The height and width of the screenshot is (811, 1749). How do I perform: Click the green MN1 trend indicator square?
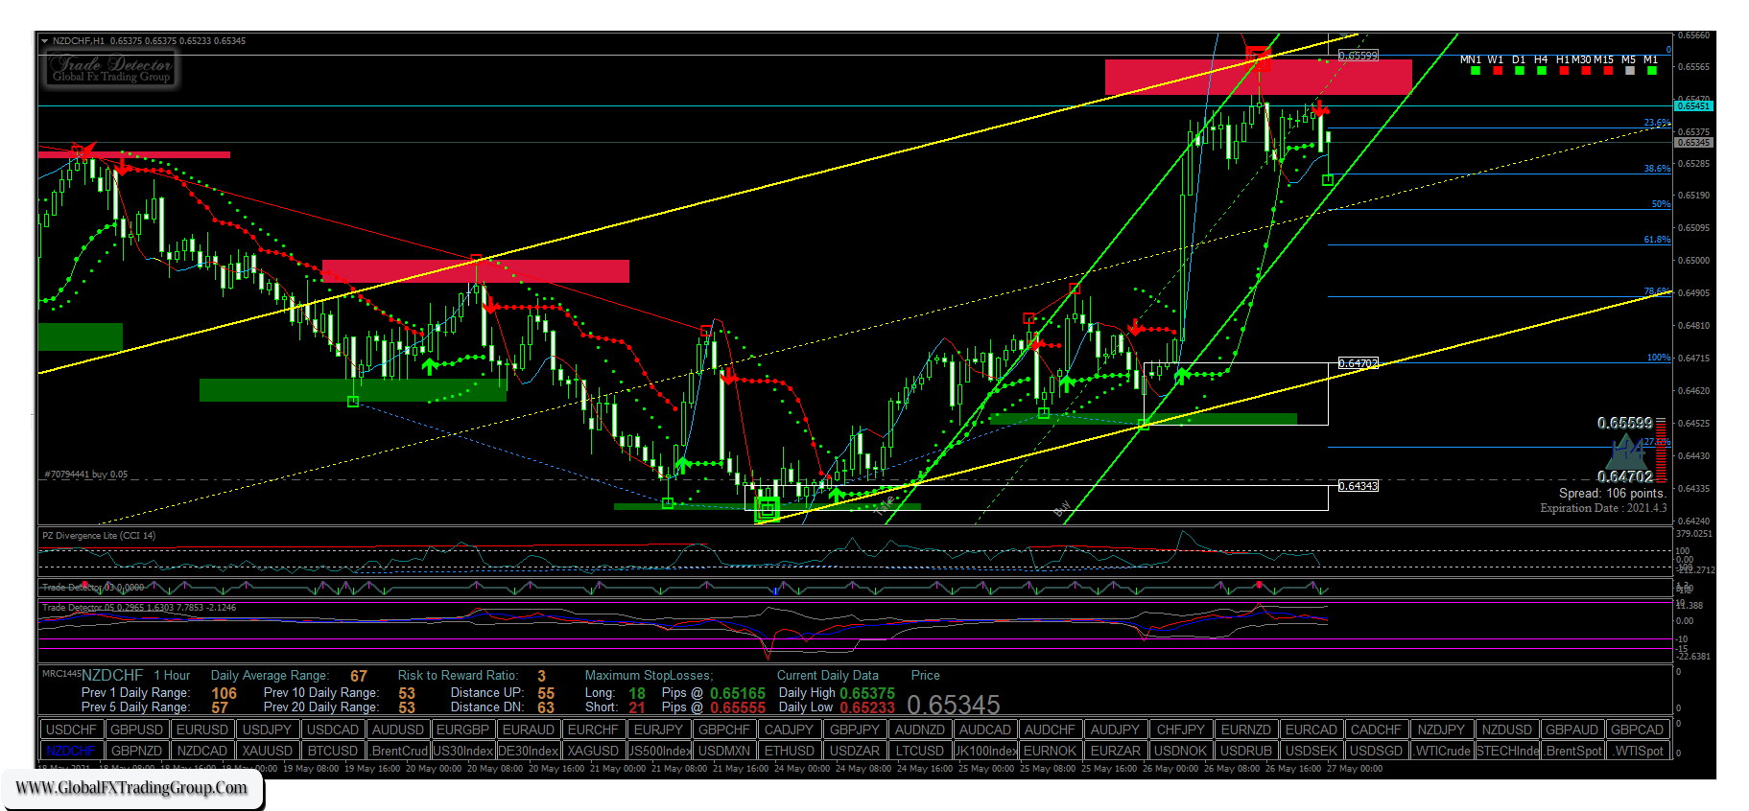click(x=1475, y=71)
